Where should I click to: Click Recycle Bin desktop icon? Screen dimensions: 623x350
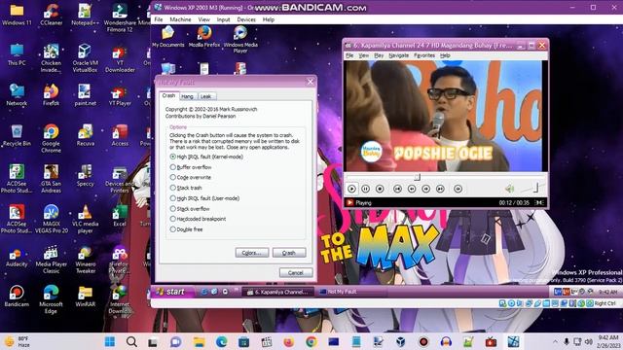pos(17,136)
